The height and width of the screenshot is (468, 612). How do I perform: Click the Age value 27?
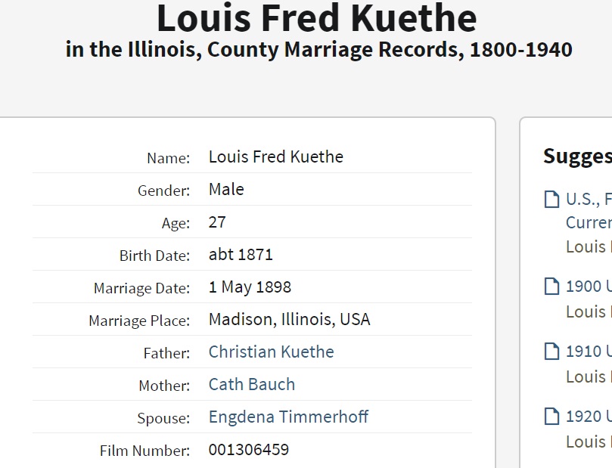coord(217,222)
